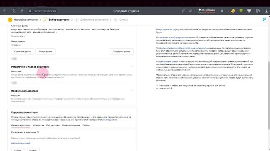The image size is (270, 151).
Task: Open the Настройка условий link
Action: click(21, 143)
